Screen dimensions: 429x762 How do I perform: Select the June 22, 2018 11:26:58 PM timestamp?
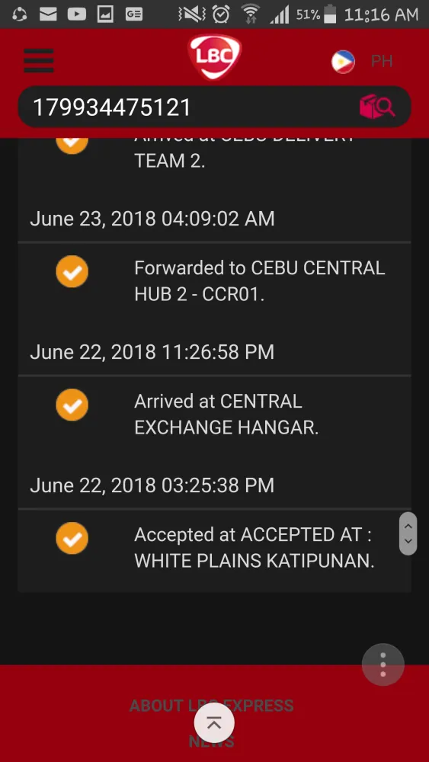pos(152,352)
